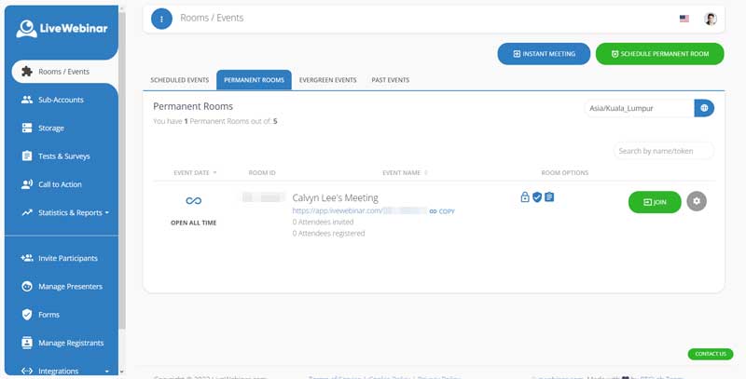746x379 pixels.
Task: Open Sub-Accounts page
Action: click(x=61, y=100)
